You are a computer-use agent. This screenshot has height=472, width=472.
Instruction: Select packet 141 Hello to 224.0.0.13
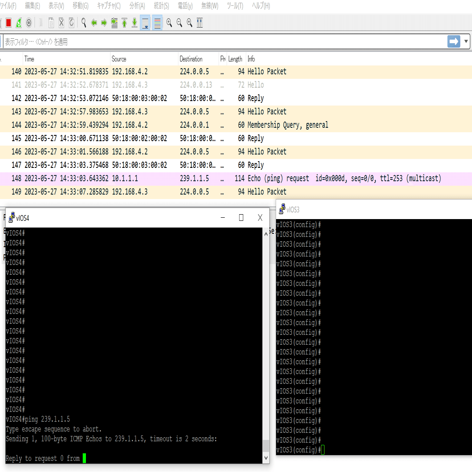pos(236,85)
